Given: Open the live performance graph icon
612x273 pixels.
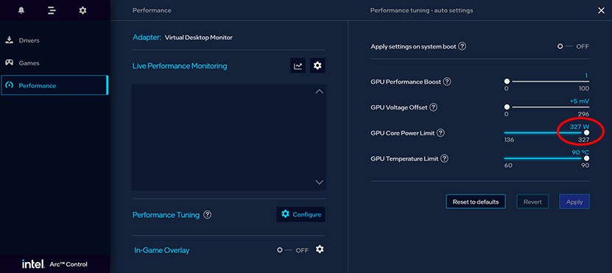Looking at the screenshot, I should 298,66.
